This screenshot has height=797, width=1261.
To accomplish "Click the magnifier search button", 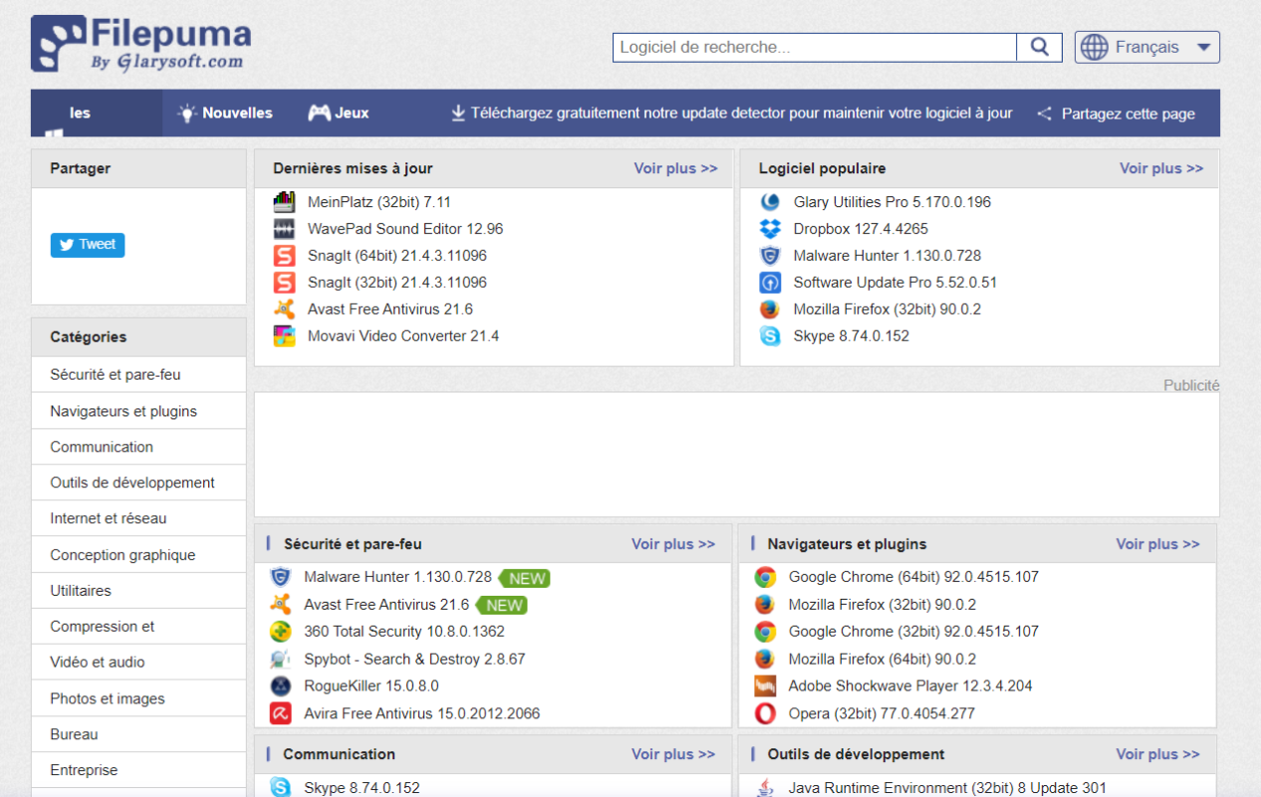I will (x=1039, y=47).
